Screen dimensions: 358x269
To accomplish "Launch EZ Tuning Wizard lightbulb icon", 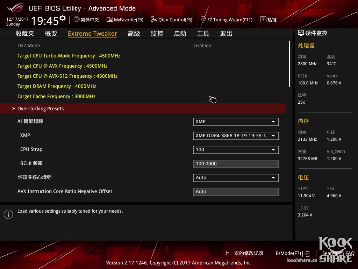I will [203, 20].
